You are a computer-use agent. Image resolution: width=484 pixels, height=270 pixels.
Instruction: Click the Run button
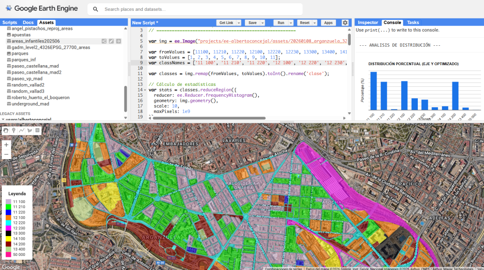tap(281, 23)
